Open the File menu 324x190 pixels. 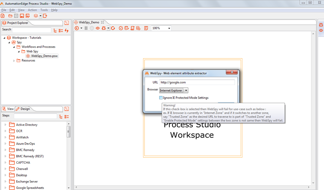point(4,10)
